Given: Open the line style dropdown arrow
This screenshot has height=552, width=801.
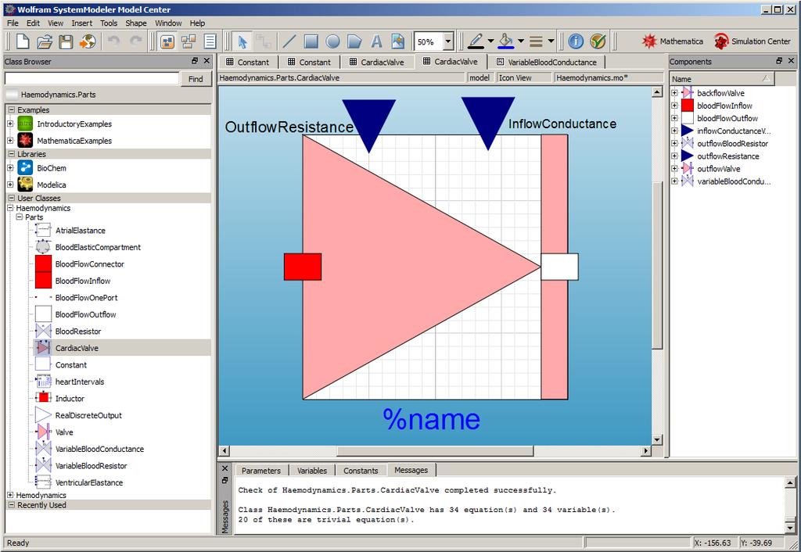Looking at the screenshot, I should 551,41.
